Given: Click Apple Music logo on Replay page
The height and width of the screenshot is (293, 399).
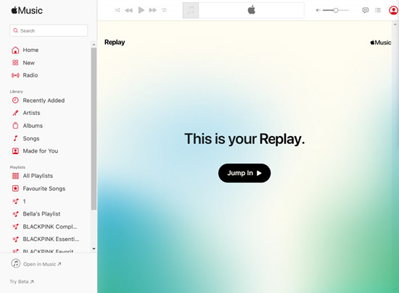Looking at the screenshot, I should click(381, 43).
